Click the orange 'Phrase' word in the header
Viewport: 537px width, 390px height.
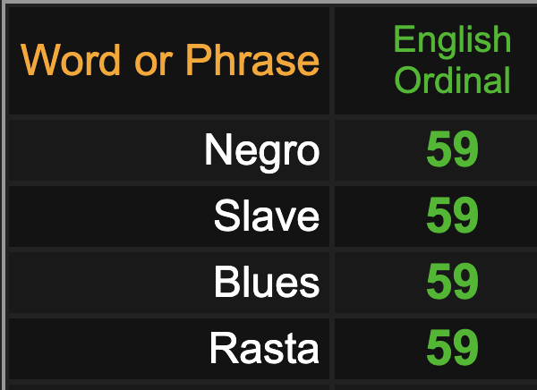(252, 61)
